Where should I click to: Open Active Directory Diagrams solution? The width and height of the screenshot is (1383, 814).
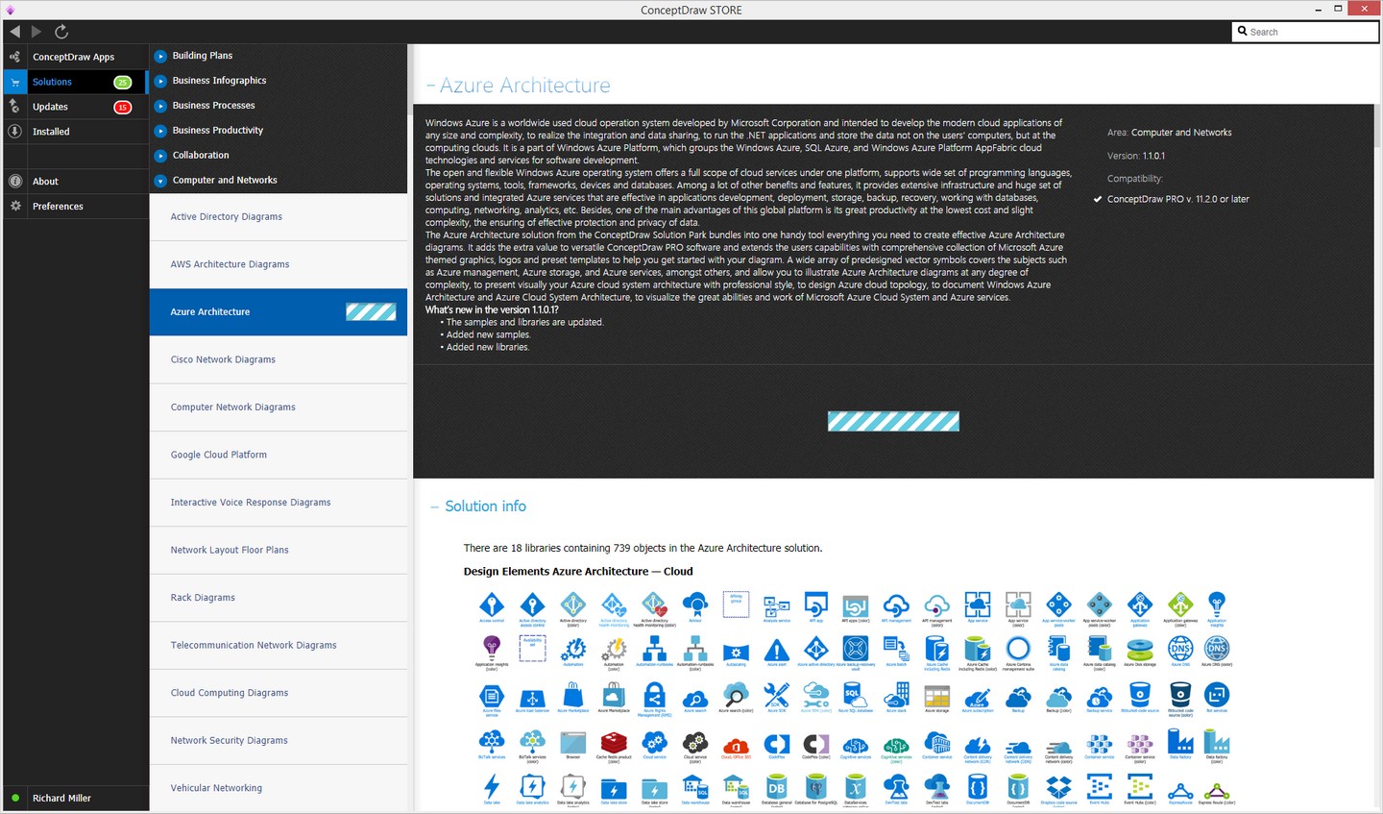[x=279, y=217]
